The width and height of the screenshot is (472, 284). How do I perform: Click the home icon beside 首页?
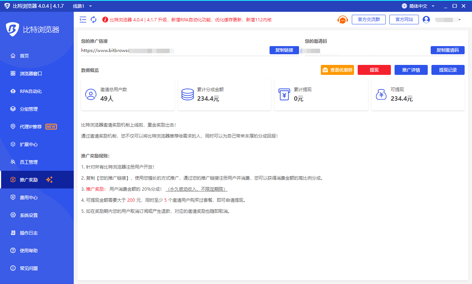point(13,56)
